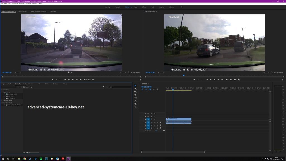
Task: Select the Pen tool
Action: [135, 101]
